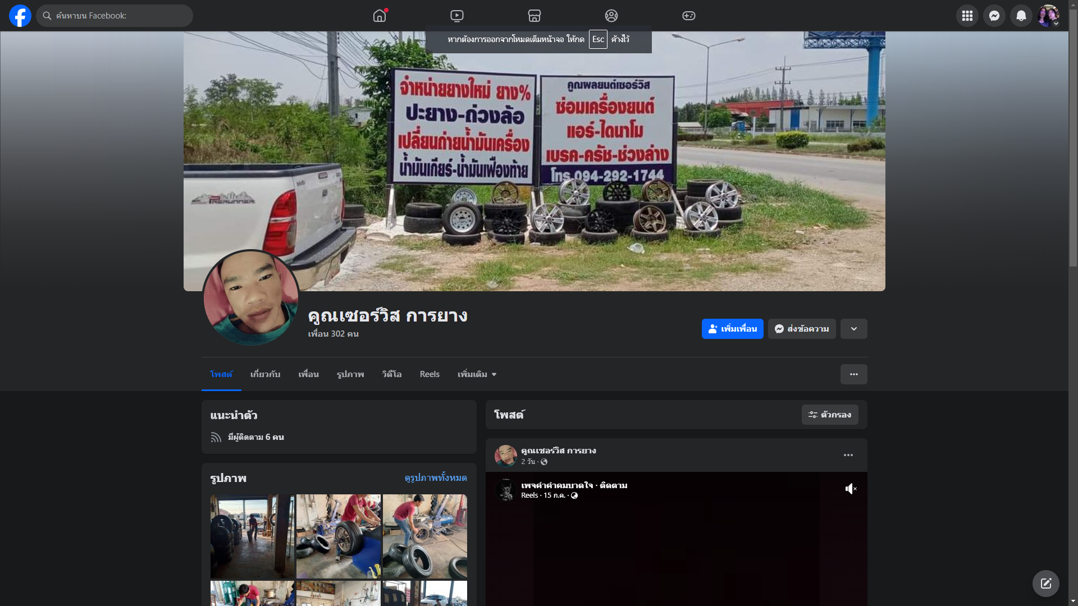The width and height of the screenshot is (1078, 606).
Task: Open the ดูรูปภาพทั้งหมด link
Action: (436, 478)
